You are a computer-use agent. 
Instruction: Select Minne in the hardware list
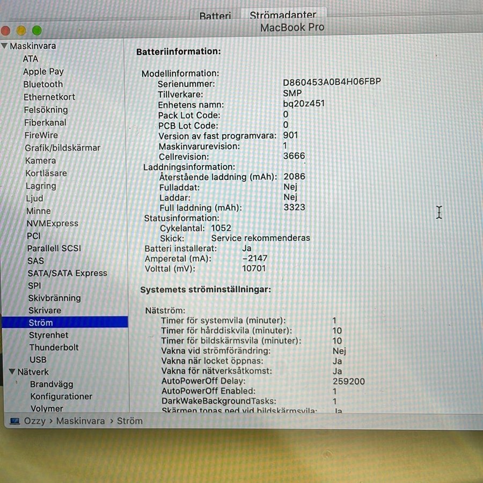39,211
